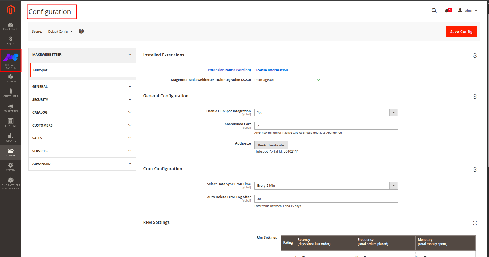Open the Dashboard sidebar icon

11,26
